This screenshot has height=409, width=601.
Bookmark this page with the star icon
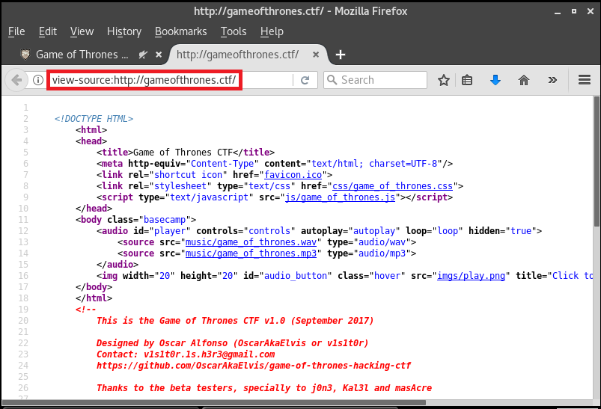(x=444, y=80)
